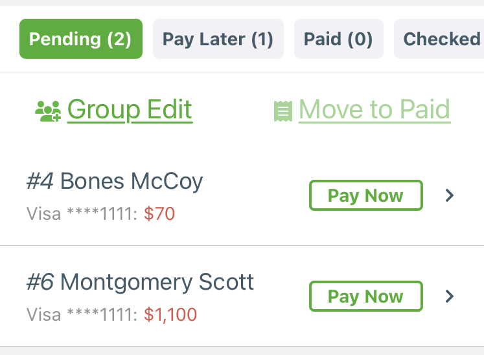Expand Montgomery Scott row using right chevron
Image resolution: width=484 pixels, height=355 pixels.
point(450,296)
